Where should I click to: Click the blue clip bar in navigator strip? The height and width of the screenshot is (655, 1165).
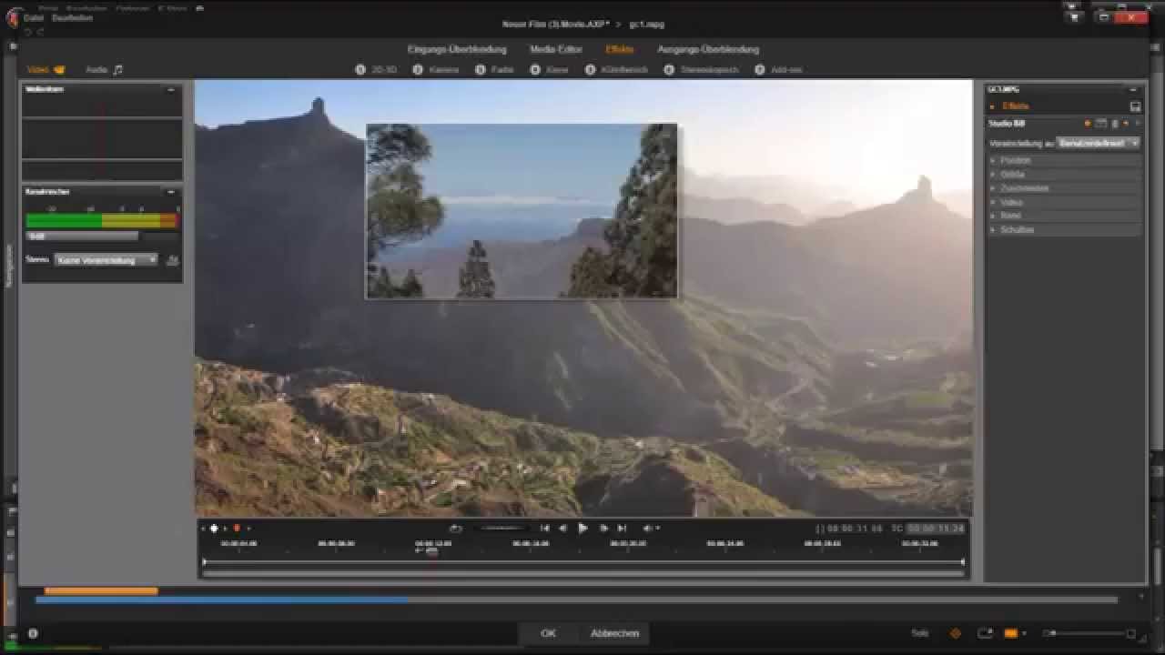point(222,600)
